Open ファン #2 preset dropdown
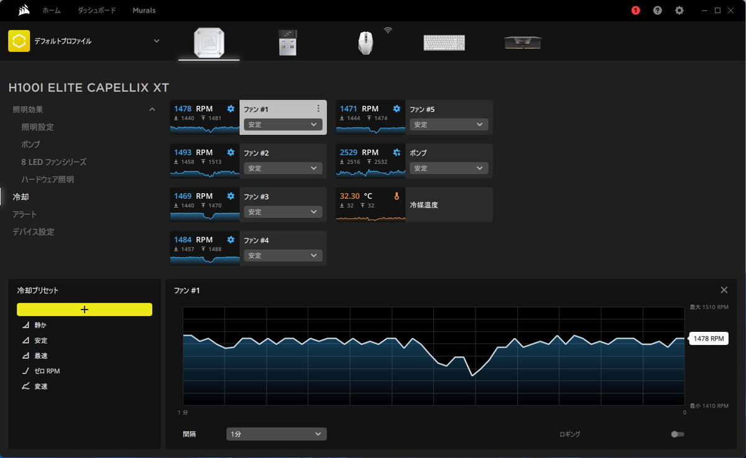This screenshot has height=458, width=746. tap(283, 168)
